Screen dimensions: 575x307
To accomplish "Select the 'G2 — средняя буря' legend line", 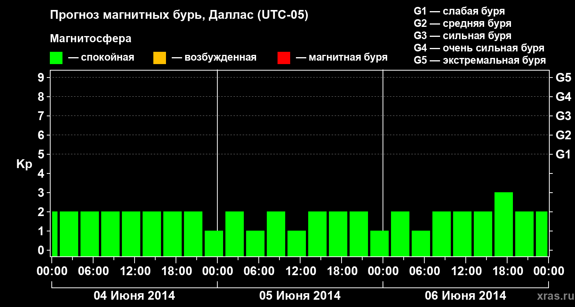I will [x=463, y=23].
